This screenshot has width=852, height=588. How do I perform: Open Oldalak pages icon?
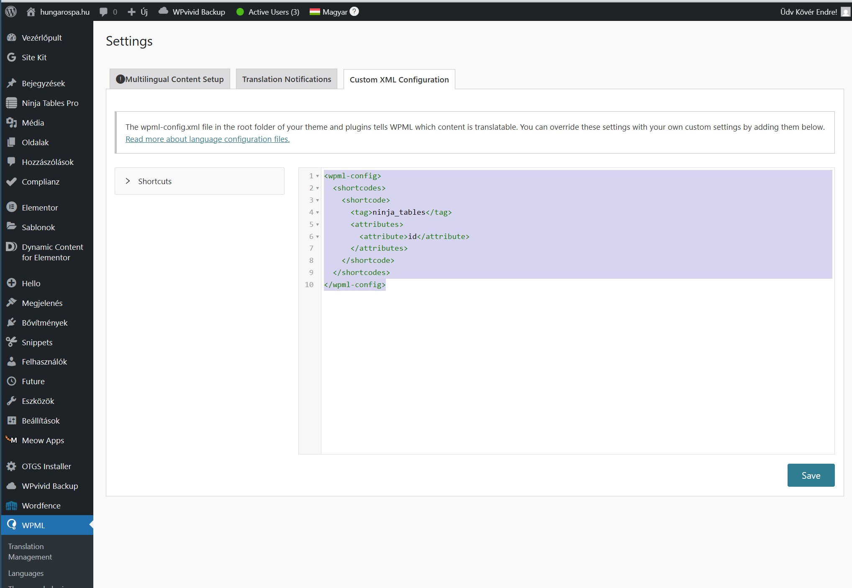click(12, 142)
